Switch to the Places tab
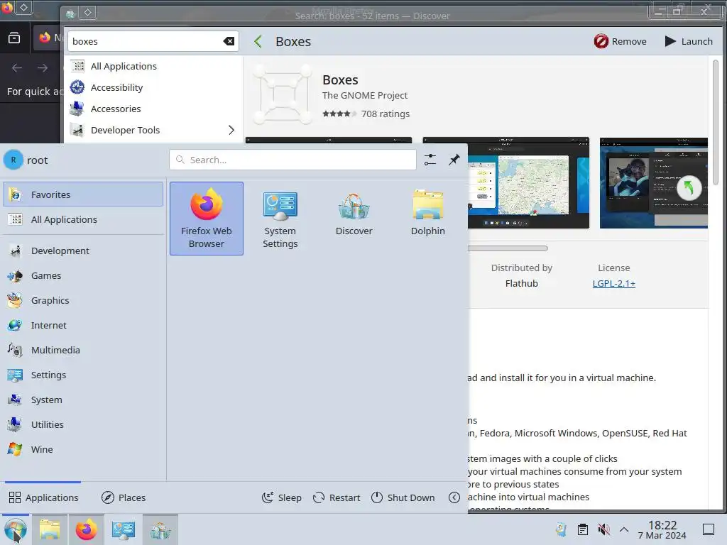Viewport: 727px width, 545px height. point(124,497)
